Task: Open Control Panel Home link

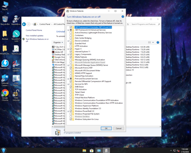Action: coord(34,30)
